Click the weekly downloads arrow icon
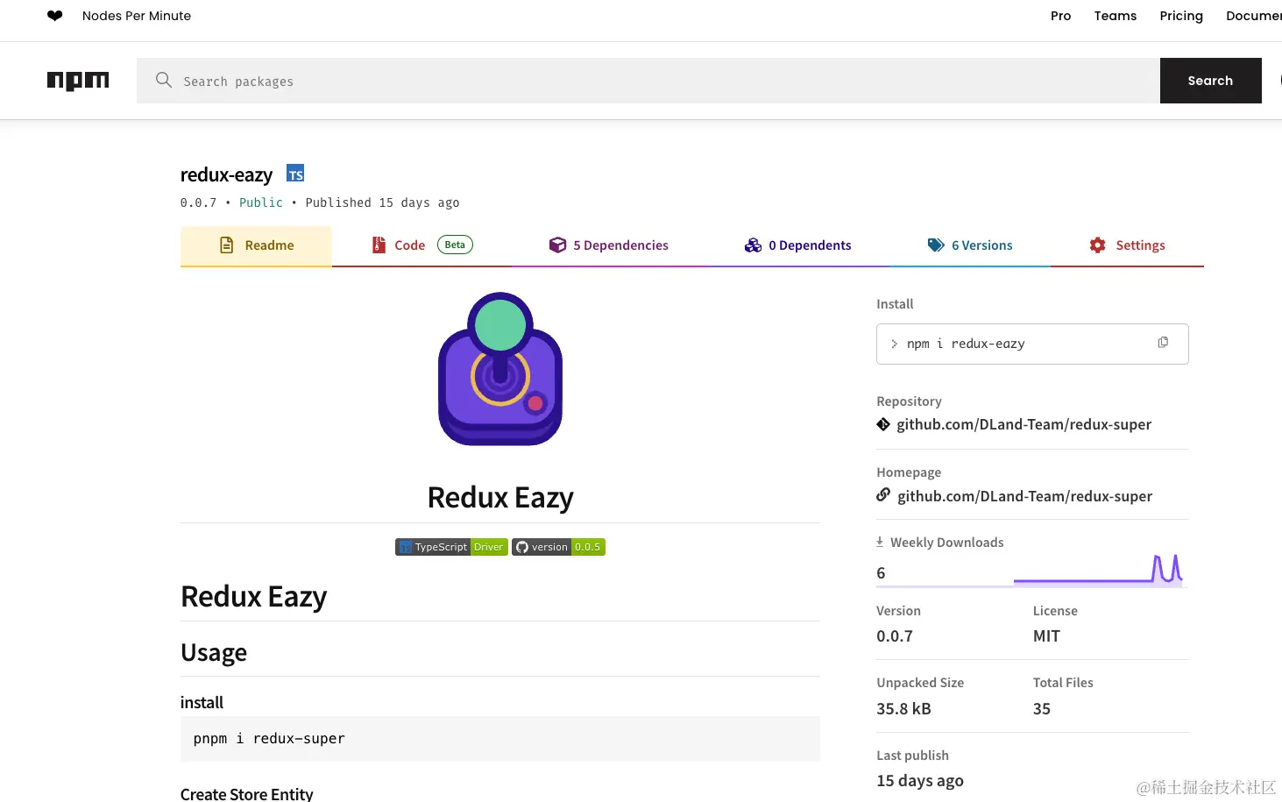This screenshot has height=802, width=1282. click(x=880, y=542)
